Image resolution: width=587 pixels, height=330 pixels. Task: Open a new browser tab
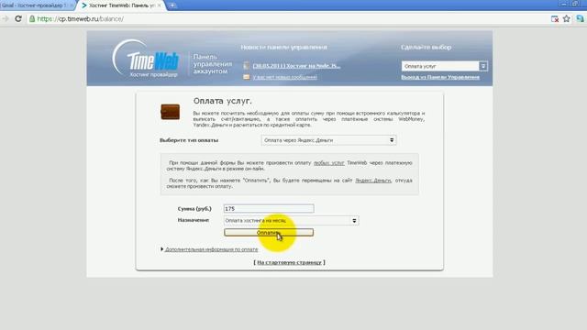point(172,5)
